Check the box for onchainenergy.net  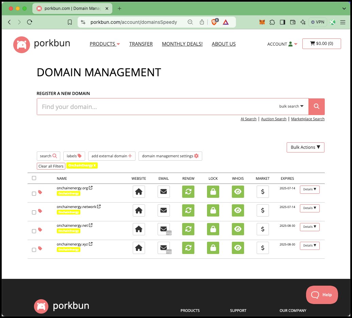point(34,231)
